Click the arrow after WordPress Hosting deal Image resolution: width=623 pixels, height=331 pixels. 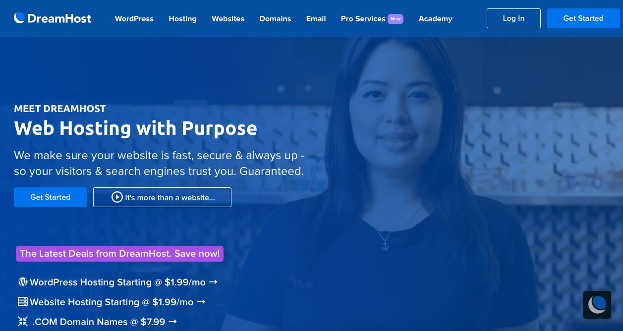213,282
